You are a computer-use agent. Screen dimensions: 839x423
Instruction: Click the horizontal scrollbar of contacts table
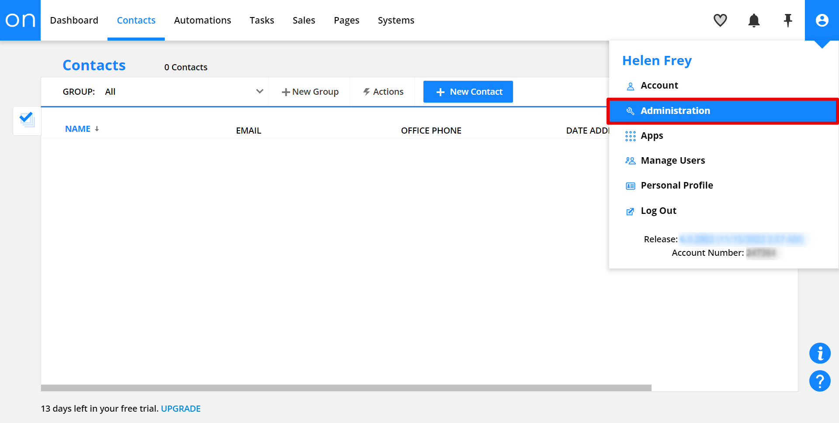[x=346, y=388]
